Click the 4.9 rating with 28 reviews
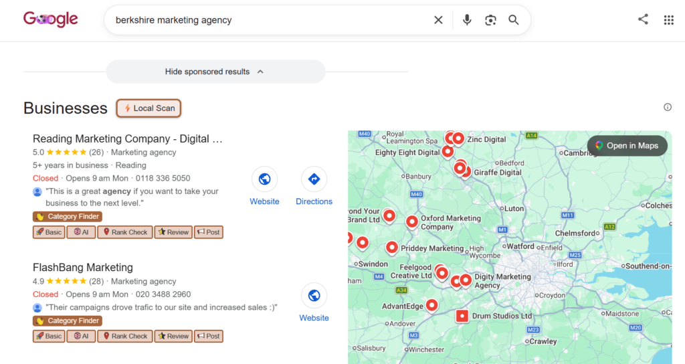The height and width of the screenshot is (364, 685). pos(69,282)
